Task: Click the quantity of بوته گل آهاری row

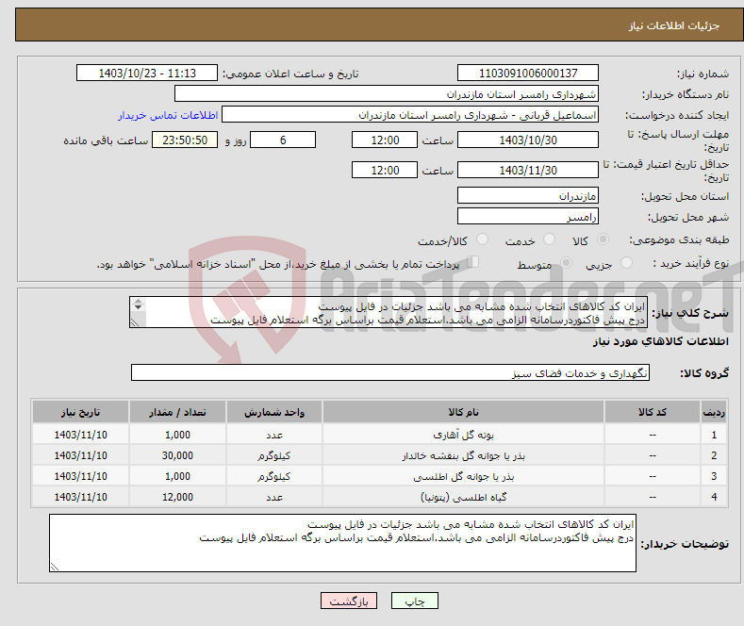Action: pyautogui.click(x=177, y=435)
